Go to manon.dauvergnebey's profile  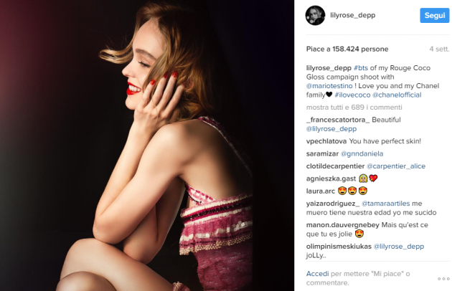(342, 224)
